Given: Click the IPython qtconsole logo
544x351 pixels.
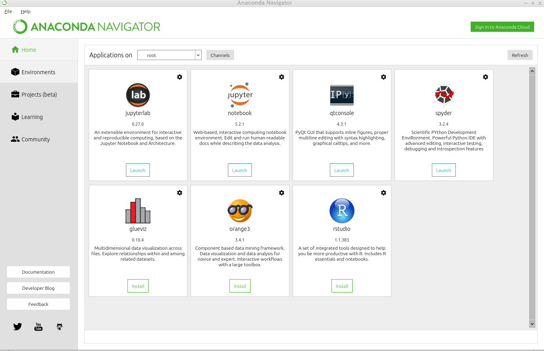Looking at the screenshot, I should [x=342, y=95].
